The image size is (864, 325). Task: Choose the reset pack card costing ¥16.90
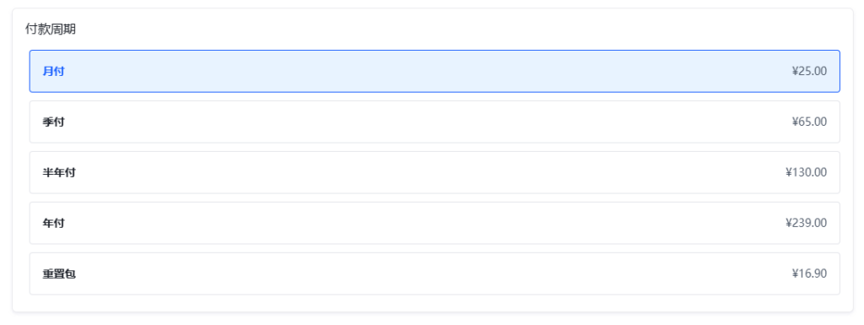coord(435,274)
